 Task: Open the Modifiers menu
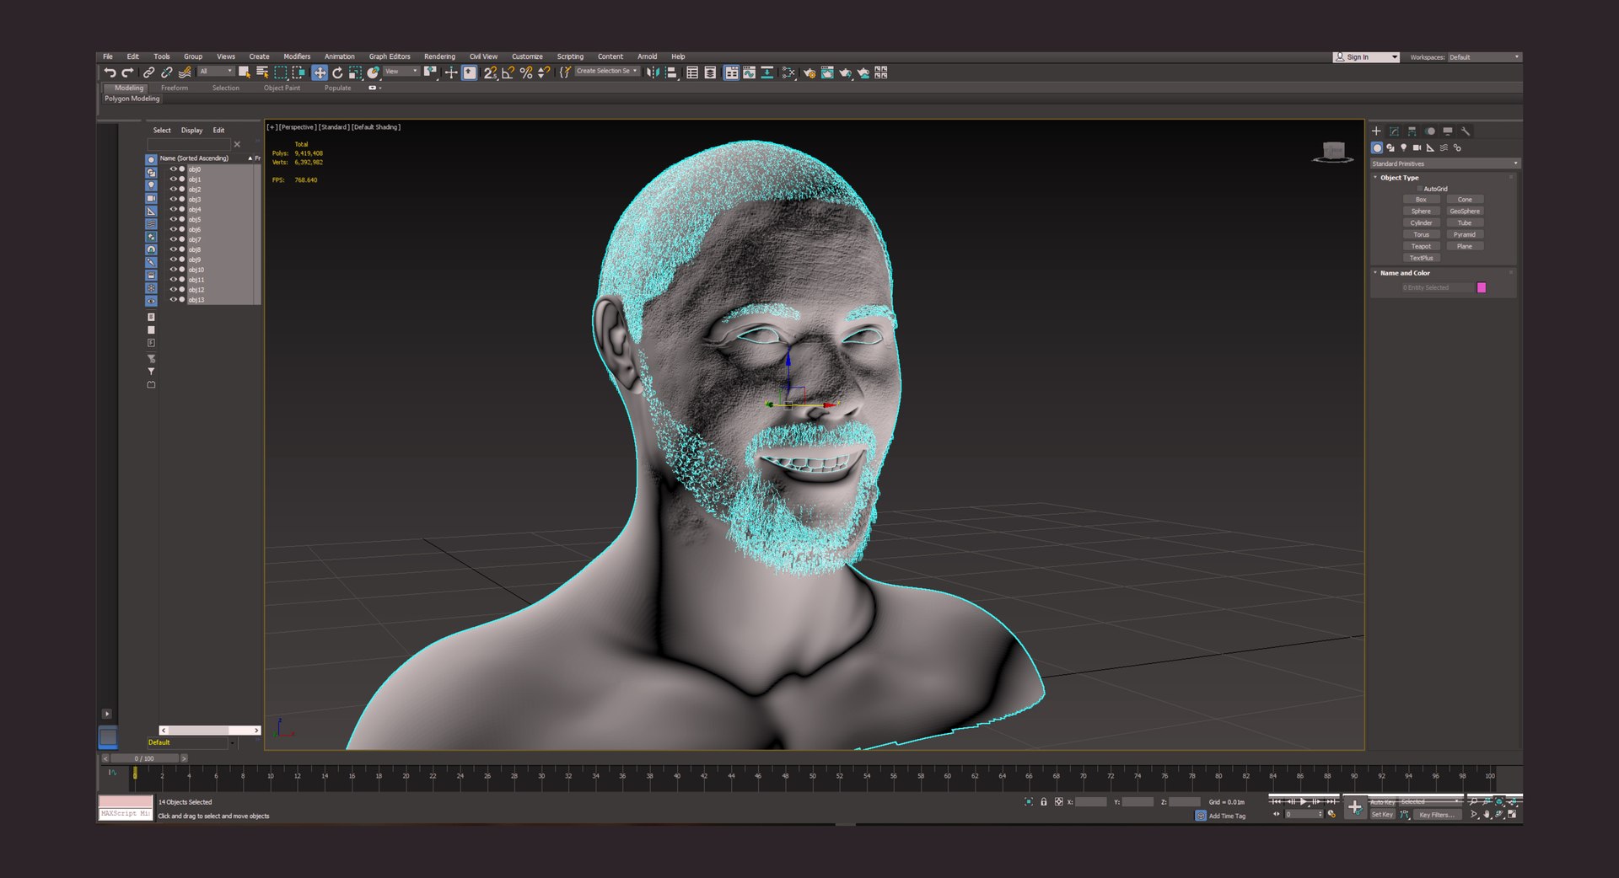[x=297, y=56]
